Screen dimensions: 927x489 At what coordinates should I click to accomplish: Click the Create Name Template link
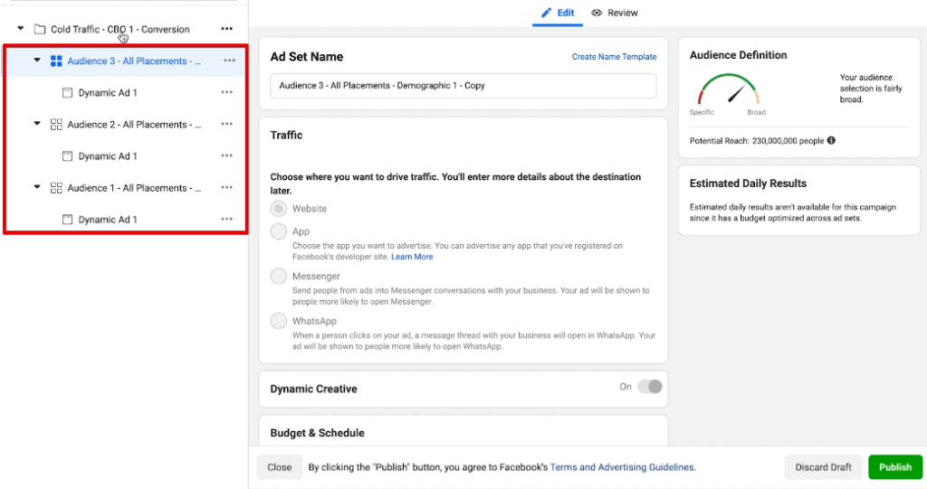[614, 57]
